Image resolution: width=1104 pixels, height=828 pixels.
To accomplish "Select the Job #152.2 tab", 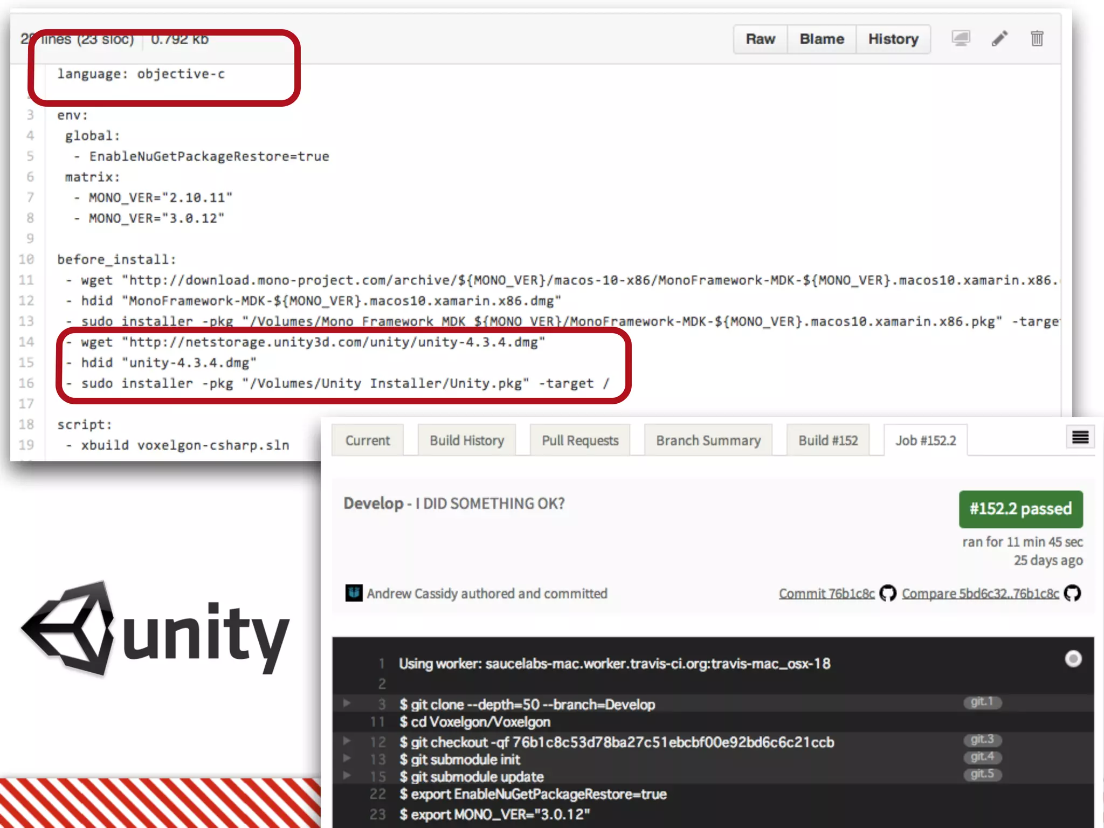I will [926, 440].
